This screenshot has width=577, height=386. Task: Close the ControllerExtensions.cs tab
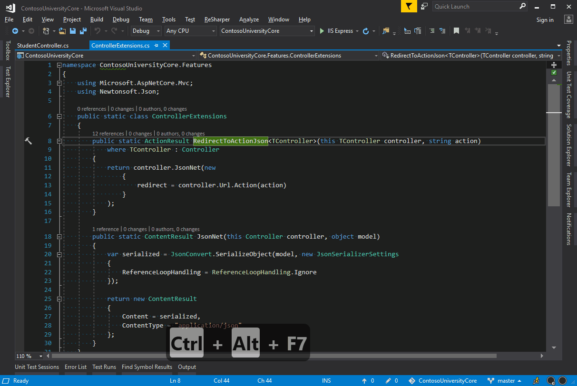coord(165,45)
